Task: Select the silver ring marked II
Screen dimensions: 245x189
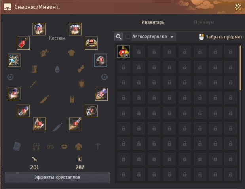Action: pos(101,60)
